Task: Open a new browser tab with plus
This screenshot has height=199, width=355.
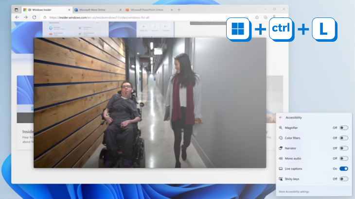Action: 179,10
